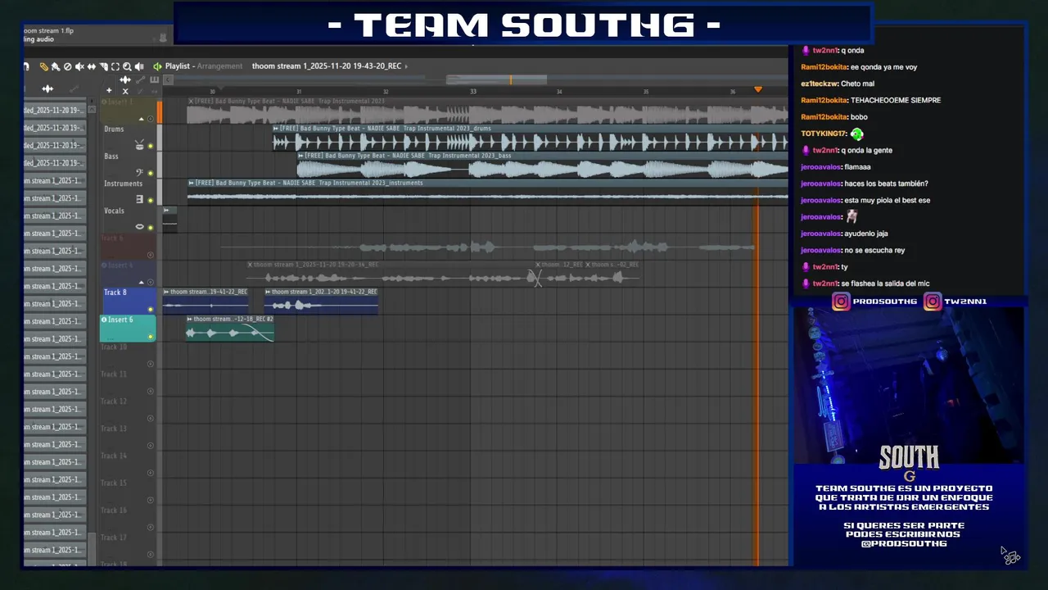Click the small clip on Vocals track
The height and width of the screenshot is (590, 1048).
click(x=169, y=219)
